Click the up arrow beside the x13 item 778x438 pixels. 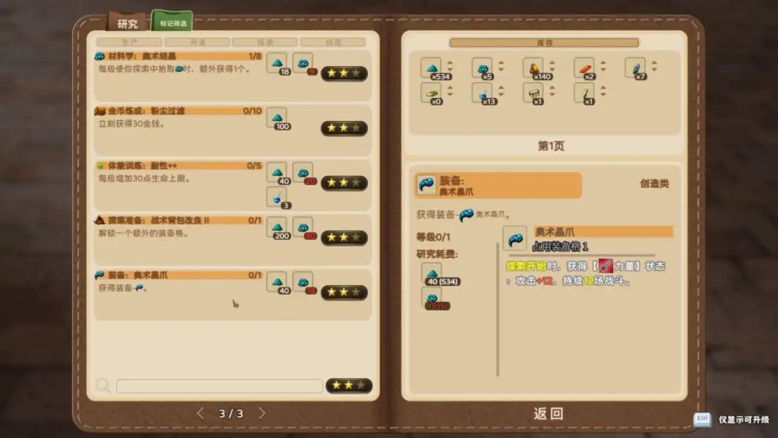(501, 88)
